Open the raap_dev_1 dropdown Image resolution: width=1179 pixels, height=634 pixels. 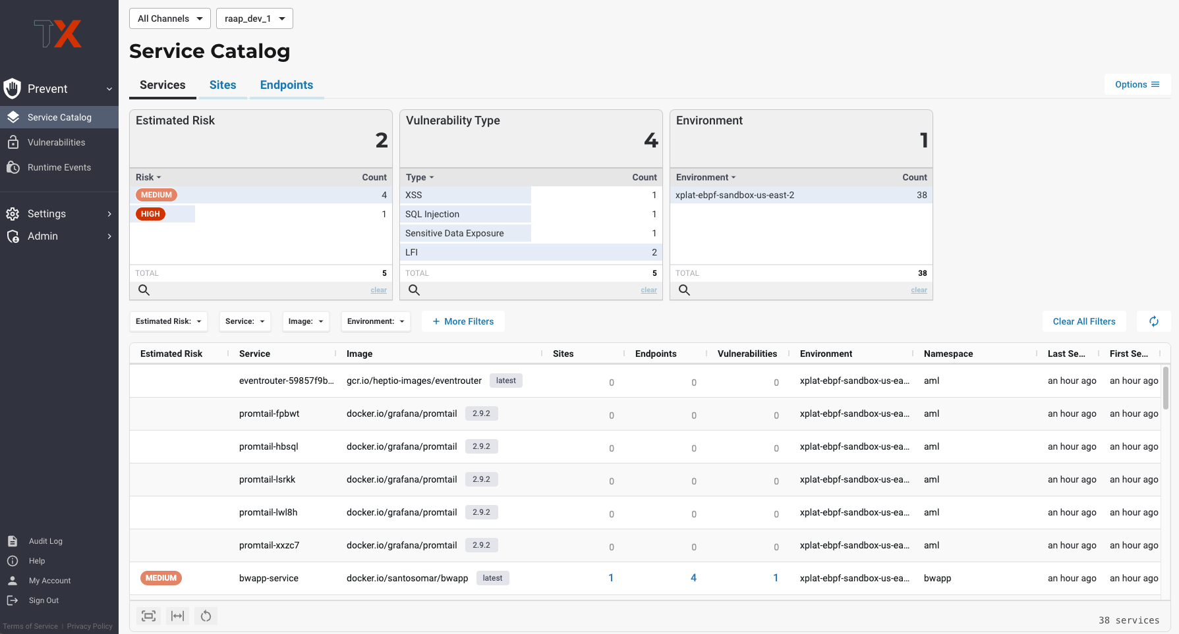[x=254, y=18]
